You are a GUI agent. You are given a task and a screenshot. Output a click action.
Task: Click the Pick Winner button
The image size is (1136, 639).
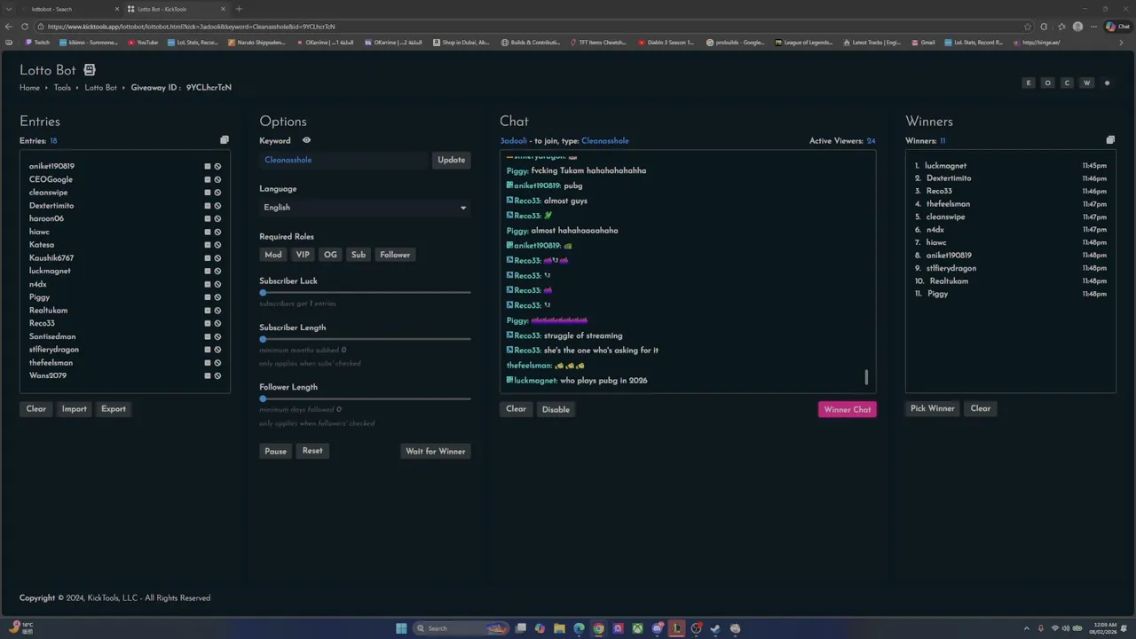933,408
